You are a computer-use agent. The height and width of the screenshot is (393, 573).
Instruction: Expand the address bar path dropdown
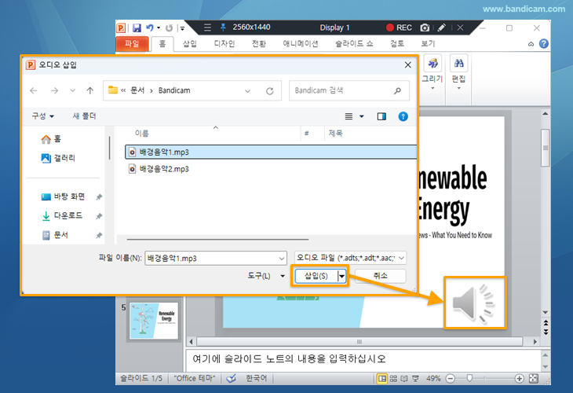click(x=248, y=90)
